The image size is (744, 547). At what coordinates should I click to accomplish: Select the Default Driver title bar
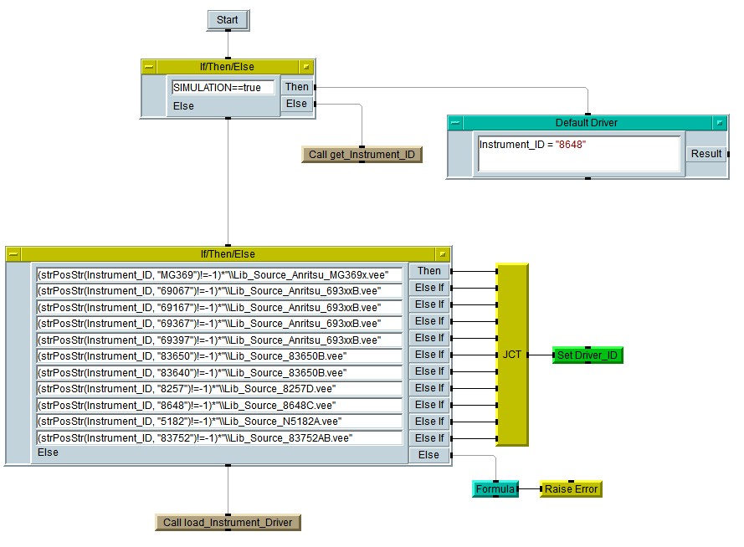[x=586, y=123]
